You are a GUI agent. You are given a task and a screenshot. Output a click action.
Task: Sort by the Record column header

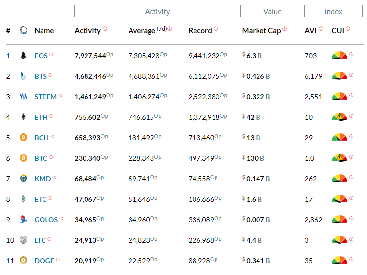tap(200, 31)
